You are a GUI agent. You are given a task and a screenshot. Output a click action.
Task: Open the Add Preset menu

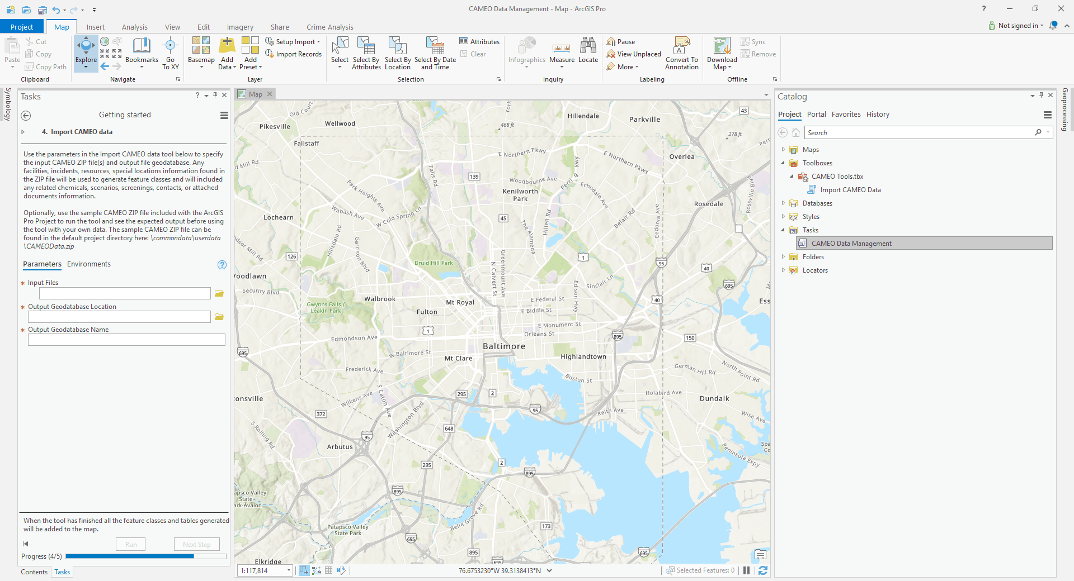(251, 53)
